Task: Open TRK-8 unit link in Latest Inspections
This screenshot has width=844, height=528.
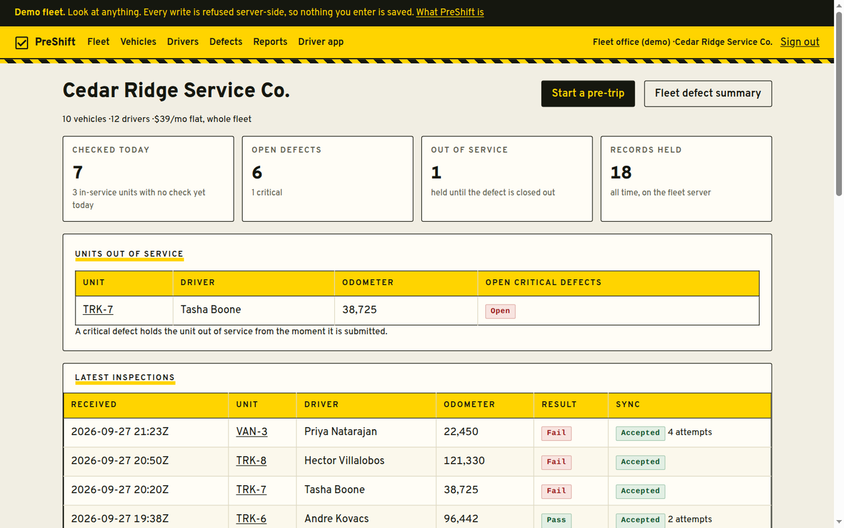Action: click(x=251, y=461)
